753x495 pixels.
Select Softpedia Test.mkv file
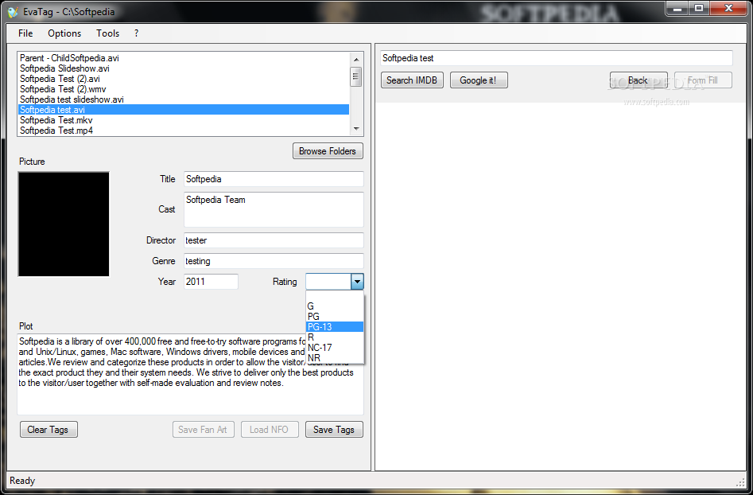click(184, 120)
